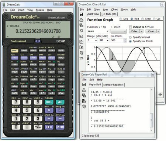Click the save icon in Paper Roll window
166x141 pixels.
pos(84,85)
